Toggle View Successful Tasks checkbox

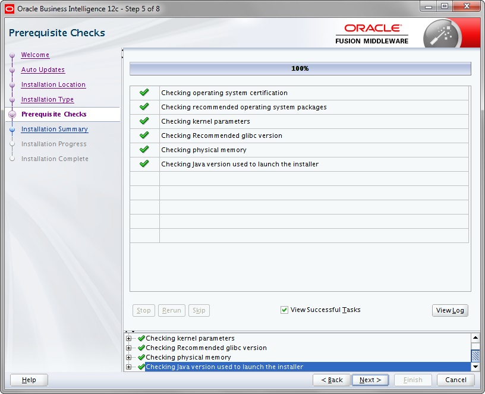[284, 310]
